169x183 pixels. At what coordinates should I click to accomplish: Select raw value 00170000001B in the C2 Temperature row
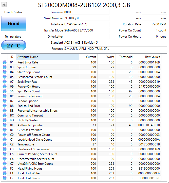(149, 144)
